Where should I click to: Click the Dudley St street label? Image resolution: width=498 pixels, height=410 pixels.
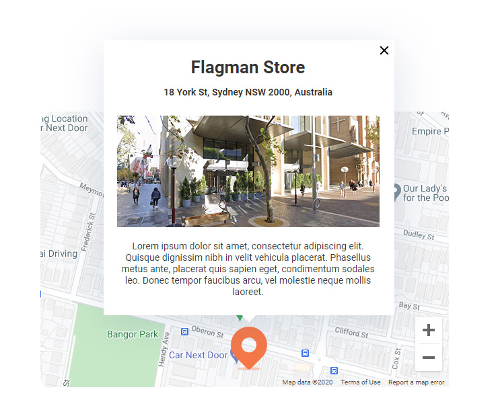[x=419, y=235]
